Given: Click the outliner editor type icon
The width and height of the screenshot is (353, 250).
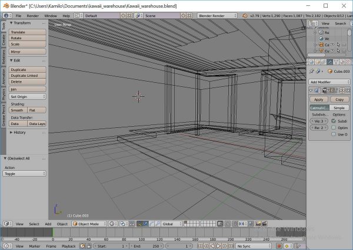Looking at the screenshot, I should coord(312,23).
